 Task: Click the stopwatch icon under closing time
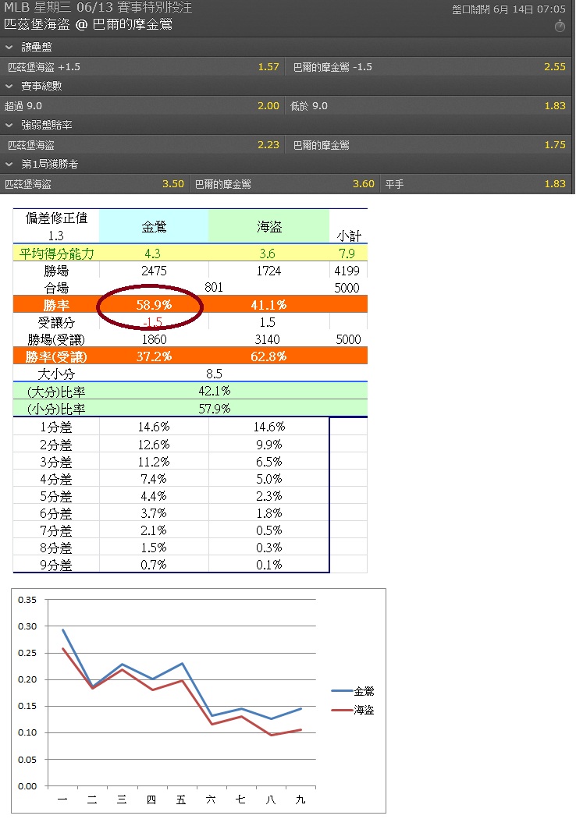560,26
